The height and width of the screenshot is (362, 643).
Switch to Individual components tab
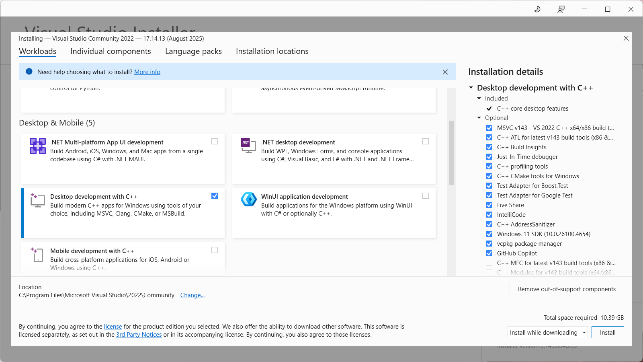pos(111,51)
